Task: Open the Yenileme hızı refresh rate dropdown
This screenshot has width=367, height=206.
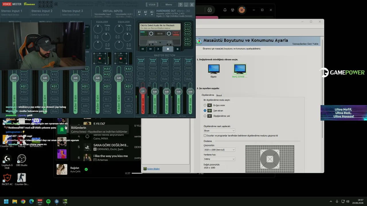Action: [x=219, y=159]
